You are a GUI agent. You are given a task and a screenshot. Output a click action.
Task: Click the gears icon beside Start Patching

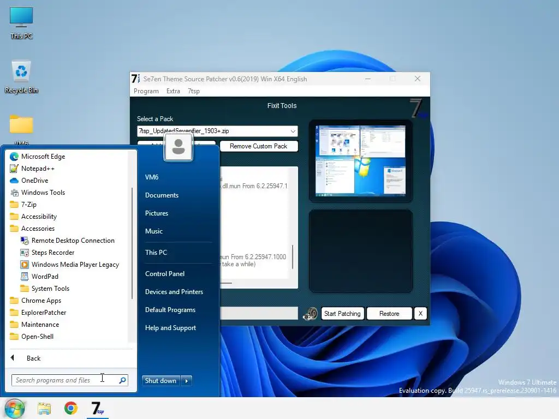tap(310, 314)
